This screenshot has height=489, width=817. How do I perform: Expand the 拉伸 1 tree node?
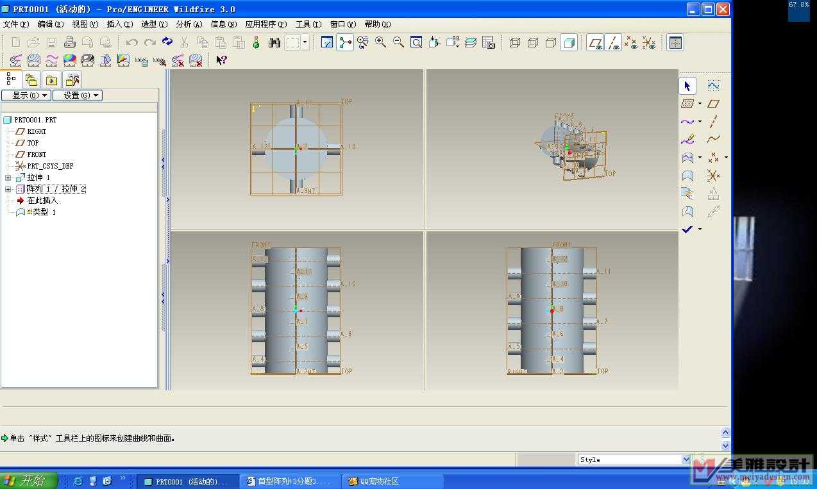point(8,178)
